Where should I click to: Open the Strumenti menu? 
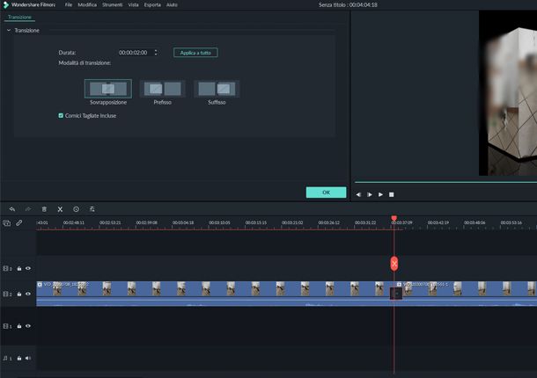coord(112,4)
